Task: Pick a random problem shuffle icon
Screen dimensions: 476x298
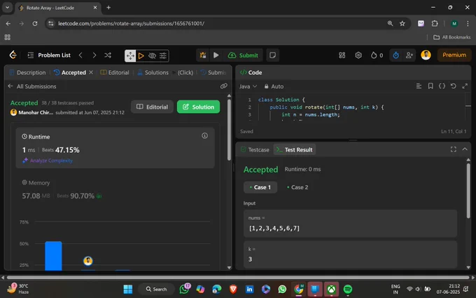Action: coord(108,55)
